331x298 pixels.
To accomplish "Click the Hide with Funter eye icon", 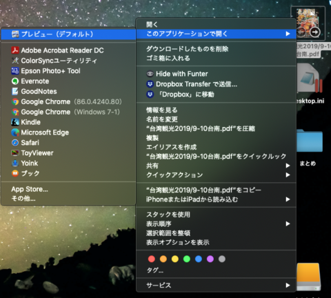I will coord(150,74).
